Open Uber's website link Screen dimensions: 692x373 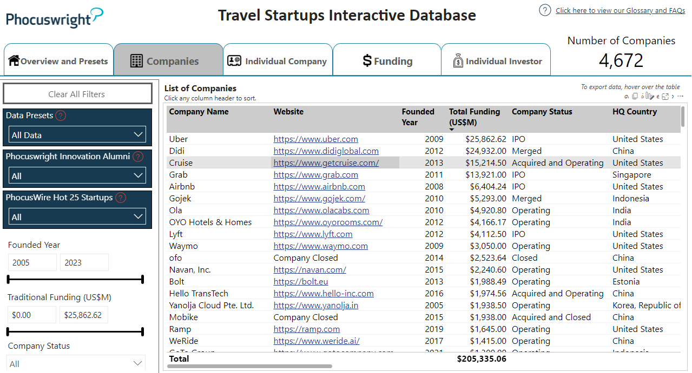pyautogui.click(x=316, y=139)
